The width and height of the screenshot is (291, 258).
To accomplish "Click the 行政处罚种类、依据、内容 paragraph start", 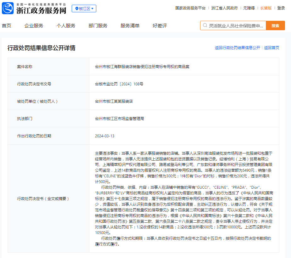I will click(x=124, y=187).
